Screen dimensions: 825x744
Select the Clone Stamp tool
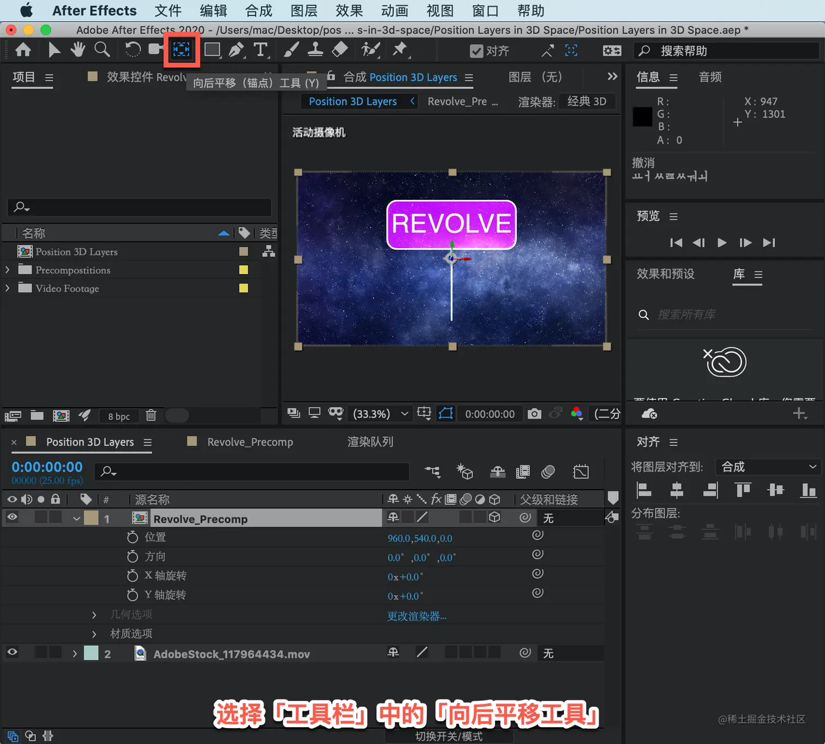pos(315,50)
